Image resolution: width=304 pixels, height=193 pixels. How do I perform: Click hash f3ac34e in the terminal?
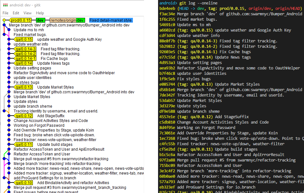(x=167, y=14)
